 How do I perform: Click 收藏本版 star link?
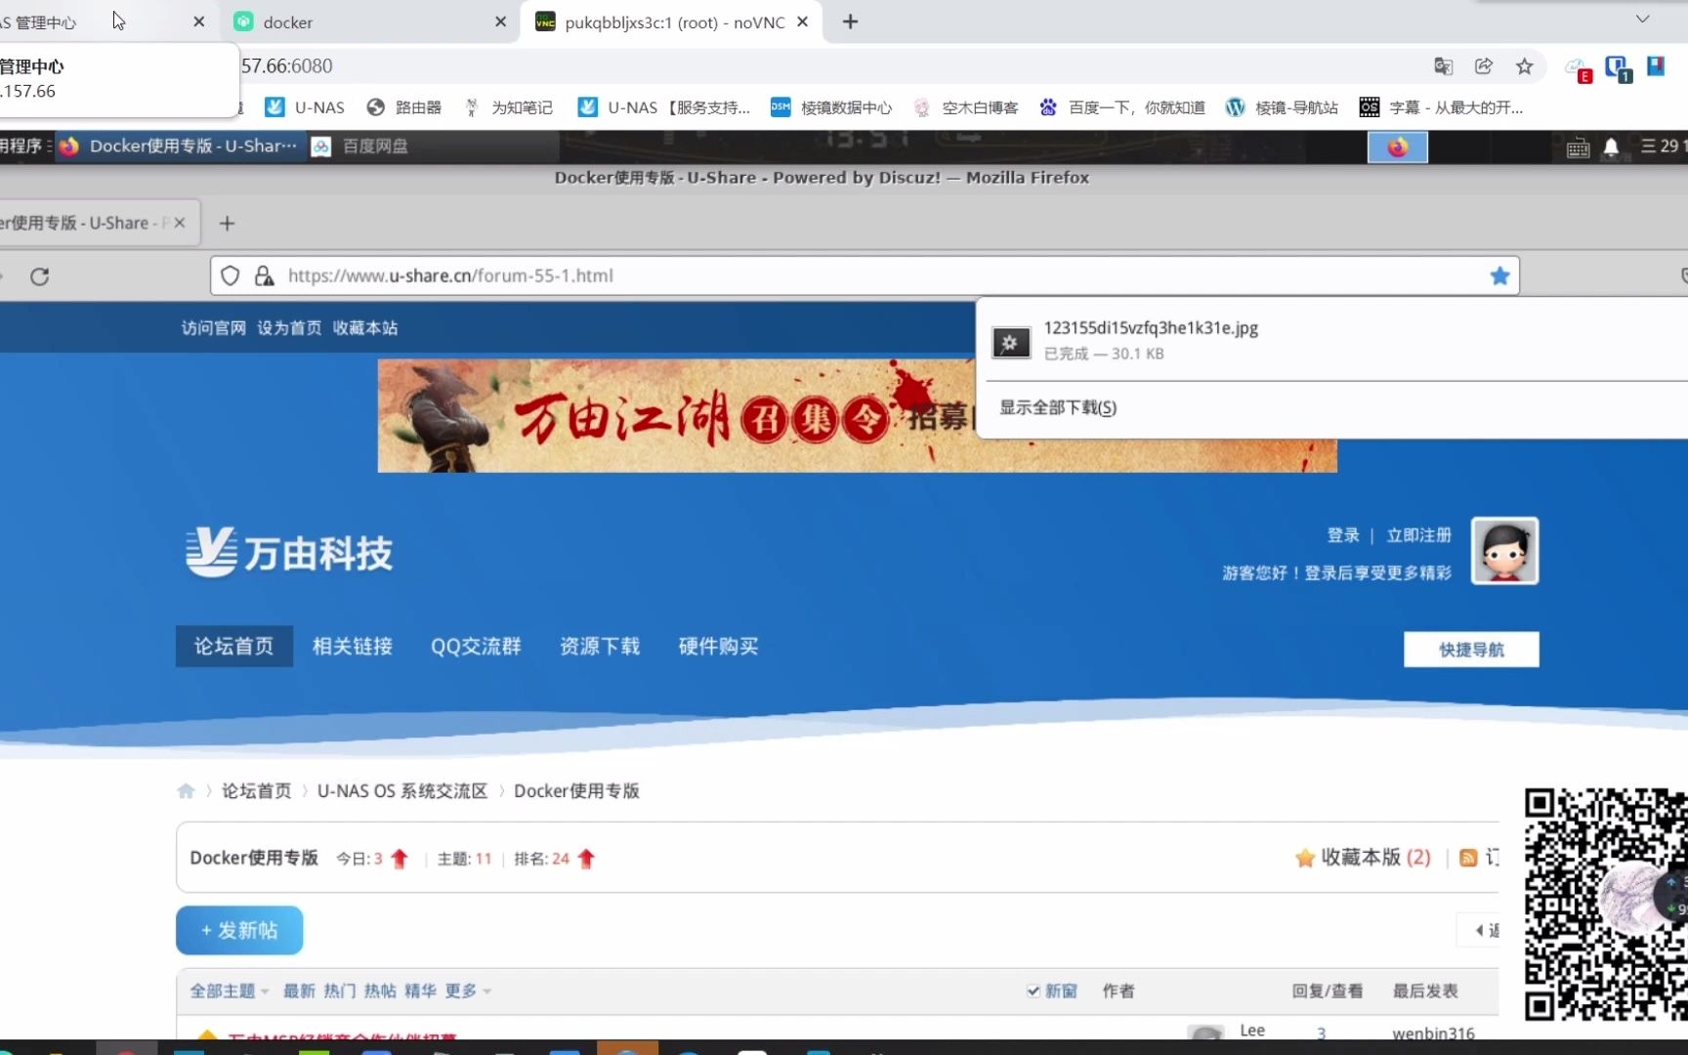[x=1363, y=858]
